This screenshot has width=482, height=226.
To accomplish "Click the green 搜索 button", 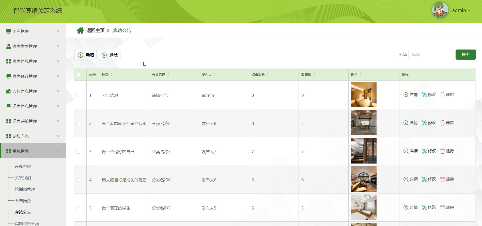I will [465, 55].
